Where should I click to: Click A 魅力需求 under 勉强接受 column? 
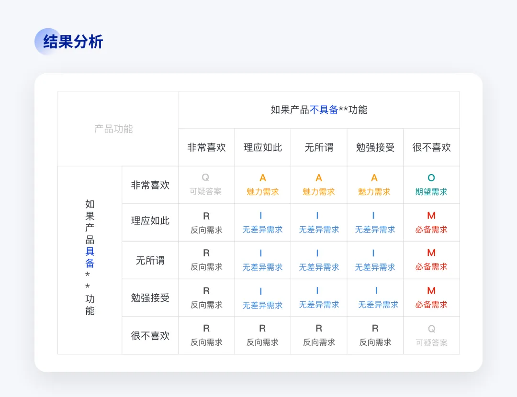tap(375, 185)
